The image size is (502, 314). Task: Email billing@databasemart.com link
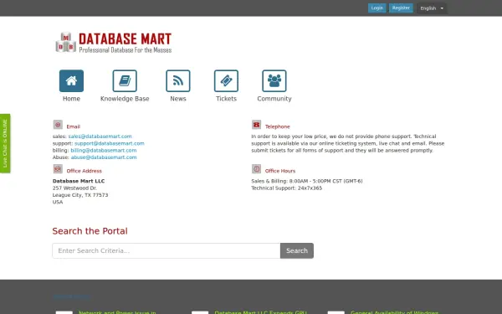point(104,151)
